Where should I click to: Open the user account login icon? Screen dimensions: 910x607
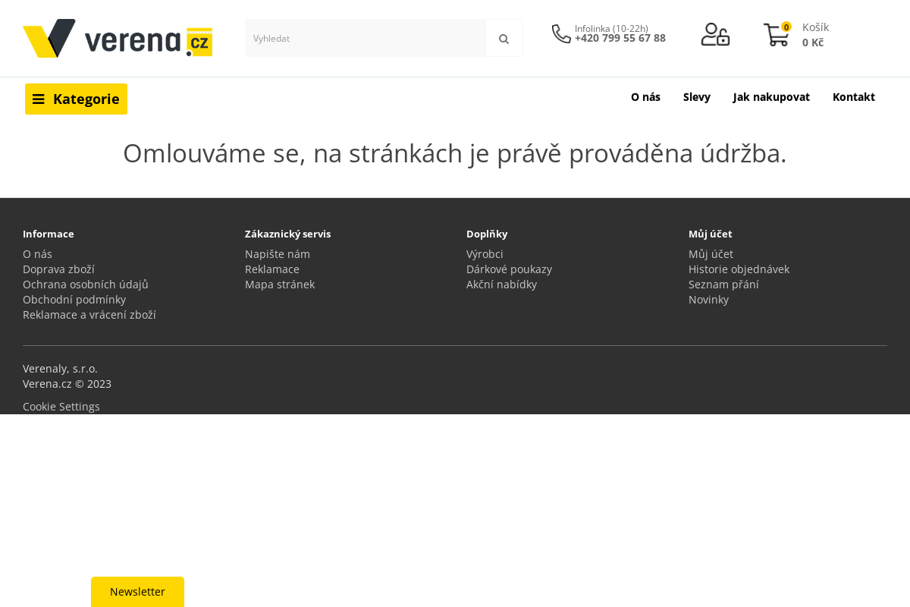click(x=715, y=35)
